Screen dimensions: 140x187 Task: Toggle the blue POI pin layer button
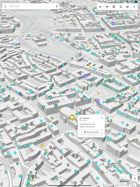(x=134, y=7)
